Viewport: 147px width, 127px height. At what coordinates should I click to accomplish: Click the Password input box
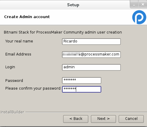[x=81, y=80]
